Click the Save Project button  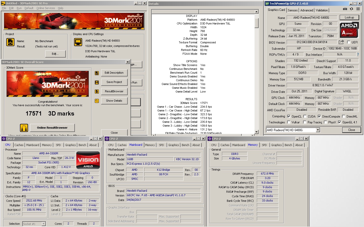tap(114, 82)
